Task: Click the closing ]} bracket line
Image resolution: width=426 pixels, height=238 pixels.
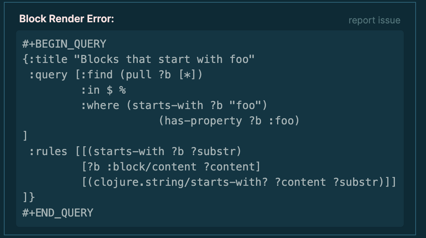Action: 29,197
